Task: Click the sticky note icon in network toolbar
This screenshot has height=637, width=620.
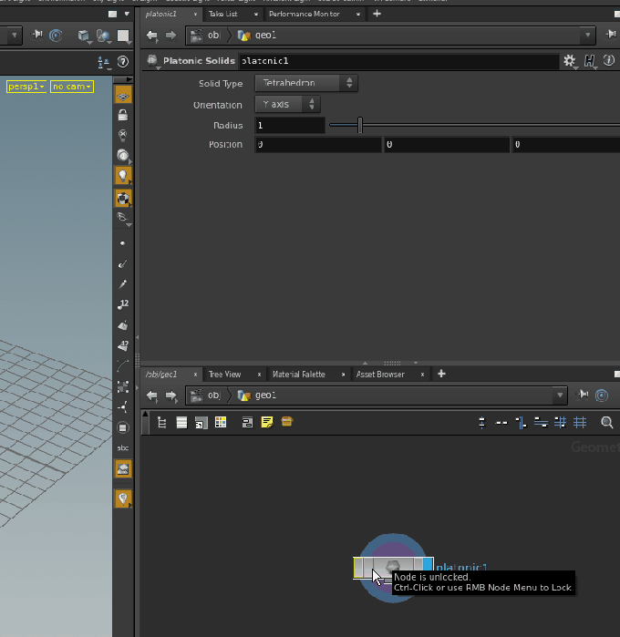Action: click(x=267, y=422)
